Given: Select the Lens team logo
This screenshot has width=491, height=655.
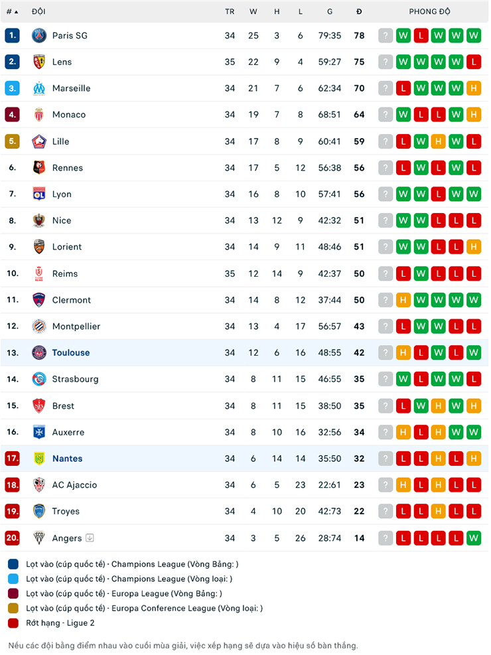Looking at the screenshot, I should (39, 62).
